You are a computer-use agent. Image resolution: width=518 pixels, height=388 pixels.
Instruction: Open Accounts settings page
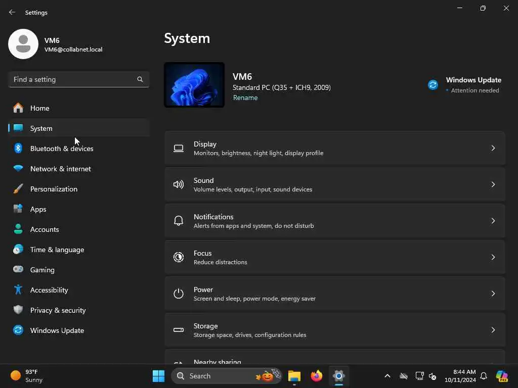click(x=78, y=229)
